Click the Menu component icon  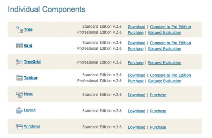point(19,95)
